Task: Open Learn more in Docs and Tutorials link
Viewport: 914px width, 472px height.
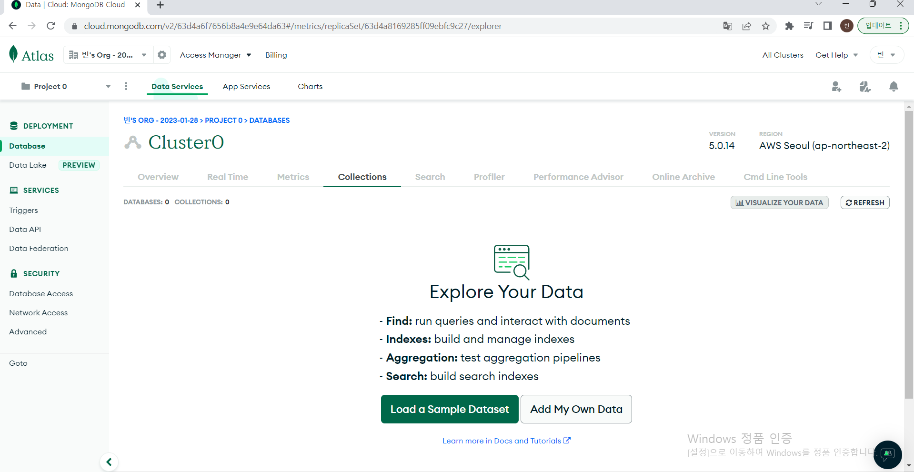Action: click(x=506, y=441)
